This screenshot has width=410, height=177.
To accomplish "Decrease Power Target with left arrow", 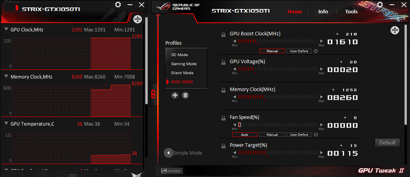I will click(x=234, y=152).
